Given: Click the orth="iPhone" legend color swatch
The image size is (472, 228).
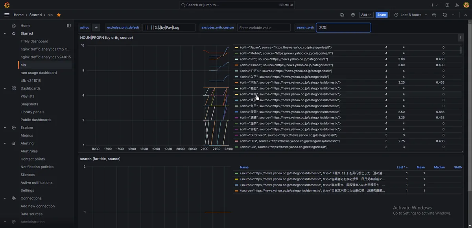Looking at the screenshot, I should pyautogui.click(x=236, y=65).
